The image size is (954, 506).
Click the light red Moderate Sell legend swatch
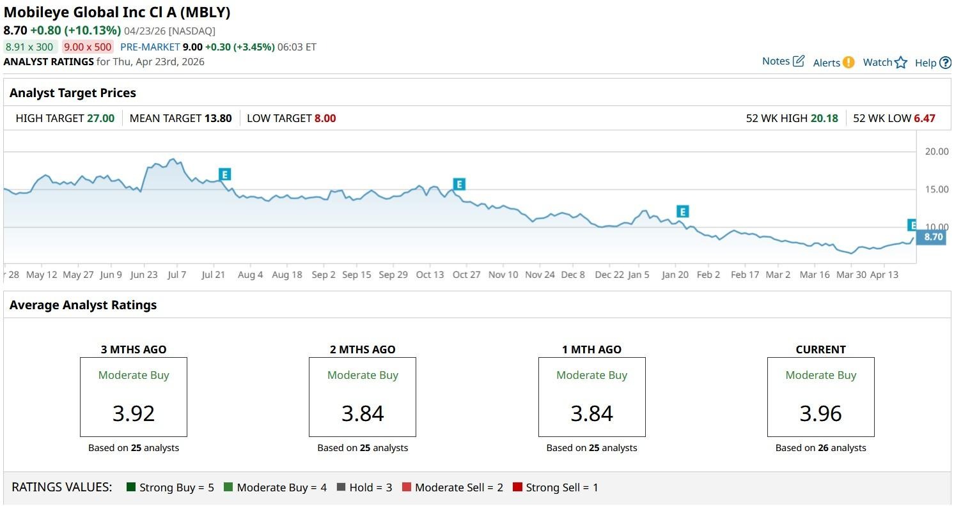(407, 487)
